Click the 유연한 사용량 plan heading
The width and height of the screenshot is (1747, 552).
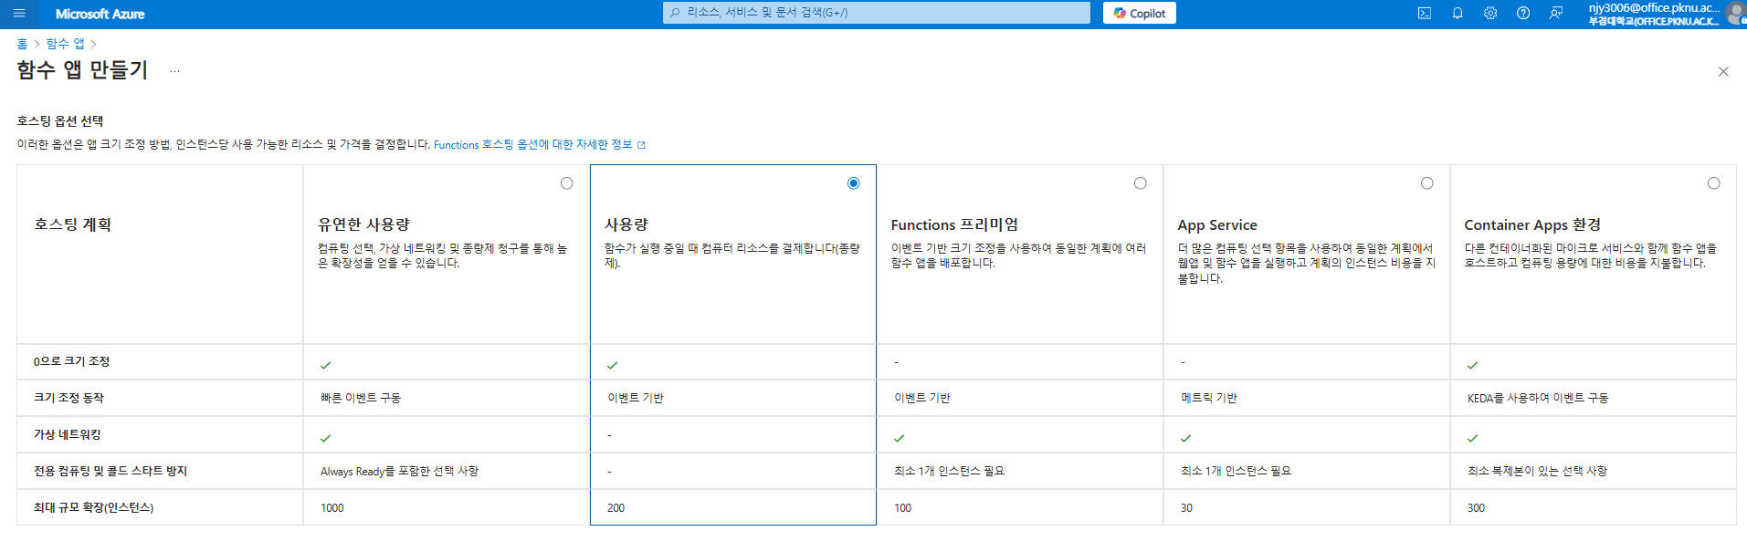point(363,224)
